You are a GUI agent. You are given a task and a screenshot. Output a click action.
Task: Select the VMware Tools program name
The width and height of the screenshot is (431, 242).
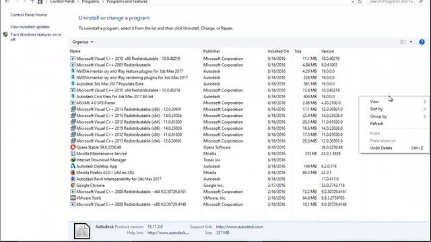point(89,198)
